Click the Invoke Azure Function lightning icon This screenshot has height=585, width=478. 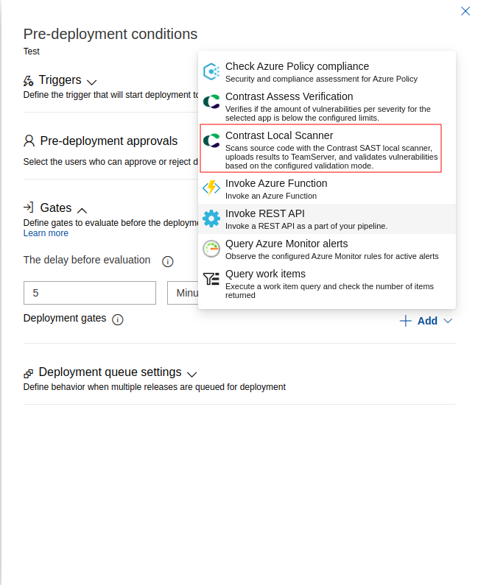pos(211,188)
